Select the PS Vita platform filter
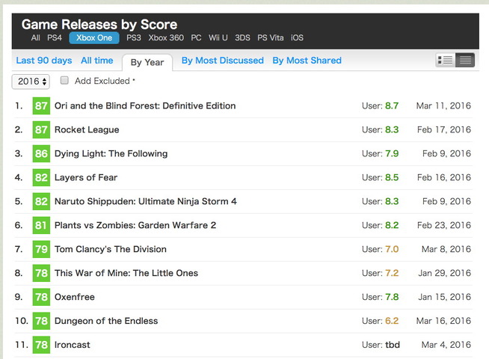Image resolution: width=489 pixels, height=359 pixels. 271,37
